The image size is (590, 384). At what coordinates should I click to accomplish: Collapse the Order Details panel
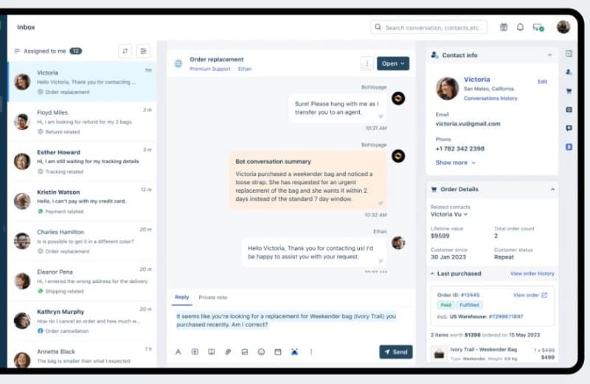point(552,189)
